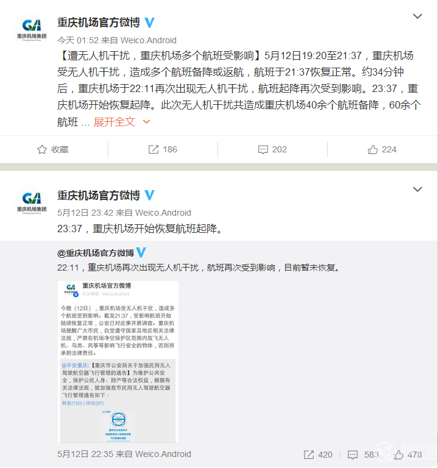
Task: Click the 5月12日 22:35 timestamp on quoted post
Action: pos(85,454)
